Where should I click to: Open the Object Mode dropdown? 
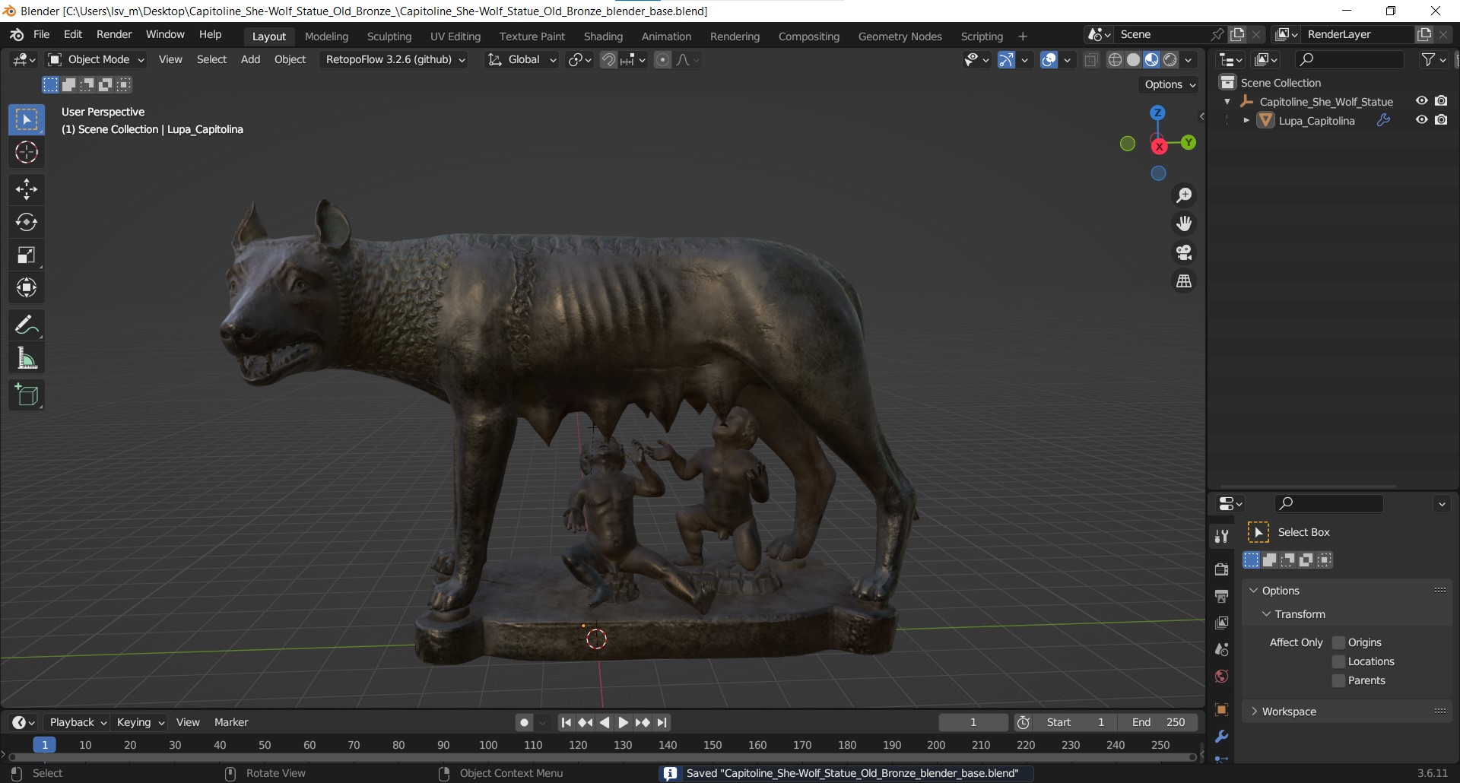96,59
